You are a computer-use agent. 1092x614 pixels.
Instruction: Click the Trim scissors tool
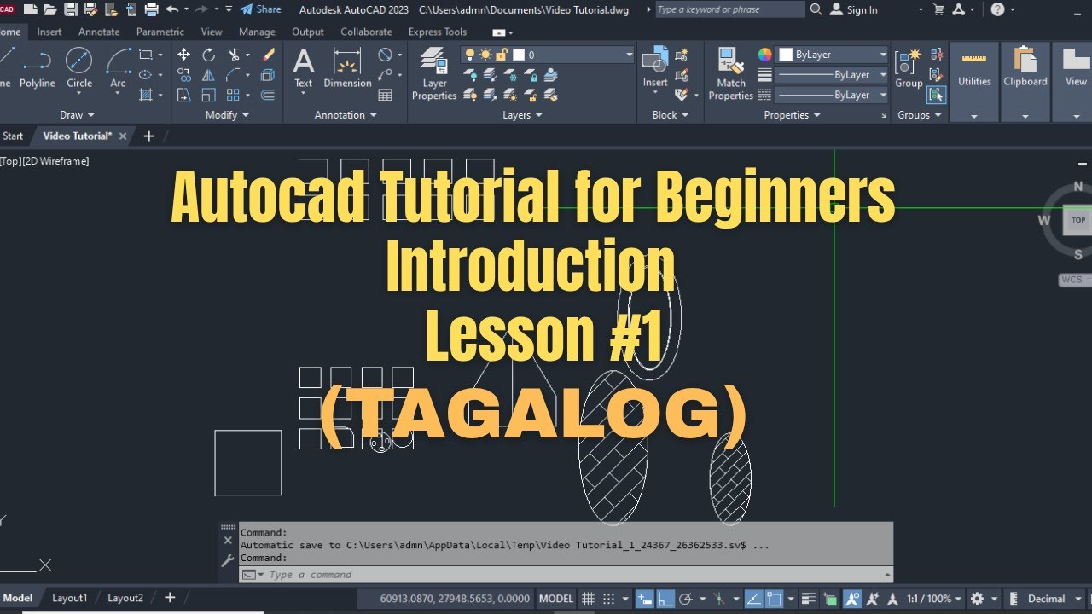coord(234,55)
